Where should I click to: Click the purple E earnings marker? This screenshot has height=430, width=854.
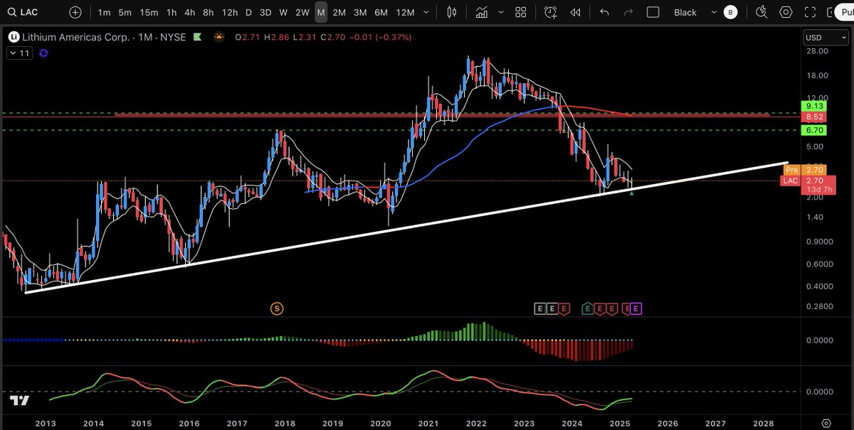[636, 308]
